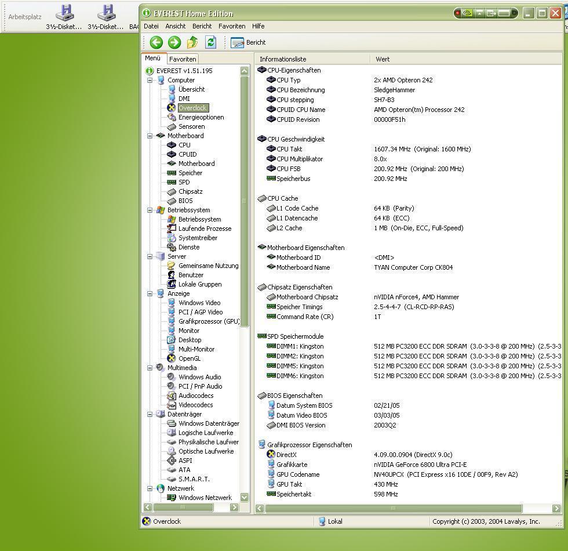Image resolution: width=568 pixels, height=551 pixels.
Task: Click the first 3½-Diskette drive icon
Action: click(x=64, y=12)
